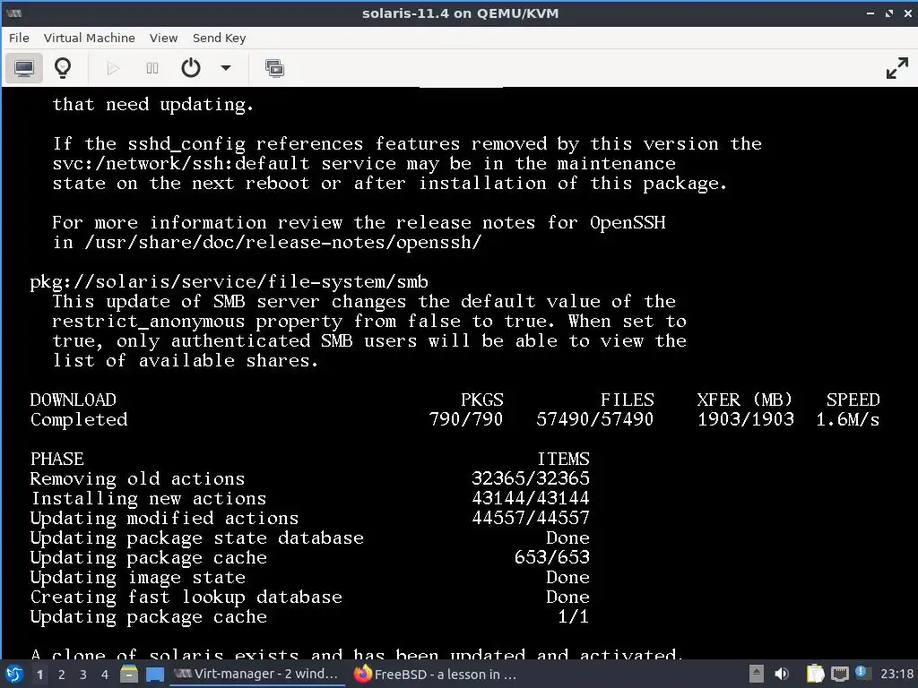This screenshot has height=688, width=918.
Task: Click the PHASE header text
Action: (56, 460)
